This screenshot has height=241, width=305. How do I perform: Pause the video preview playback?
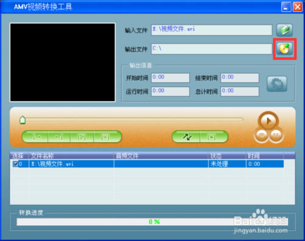click(276, 135)
